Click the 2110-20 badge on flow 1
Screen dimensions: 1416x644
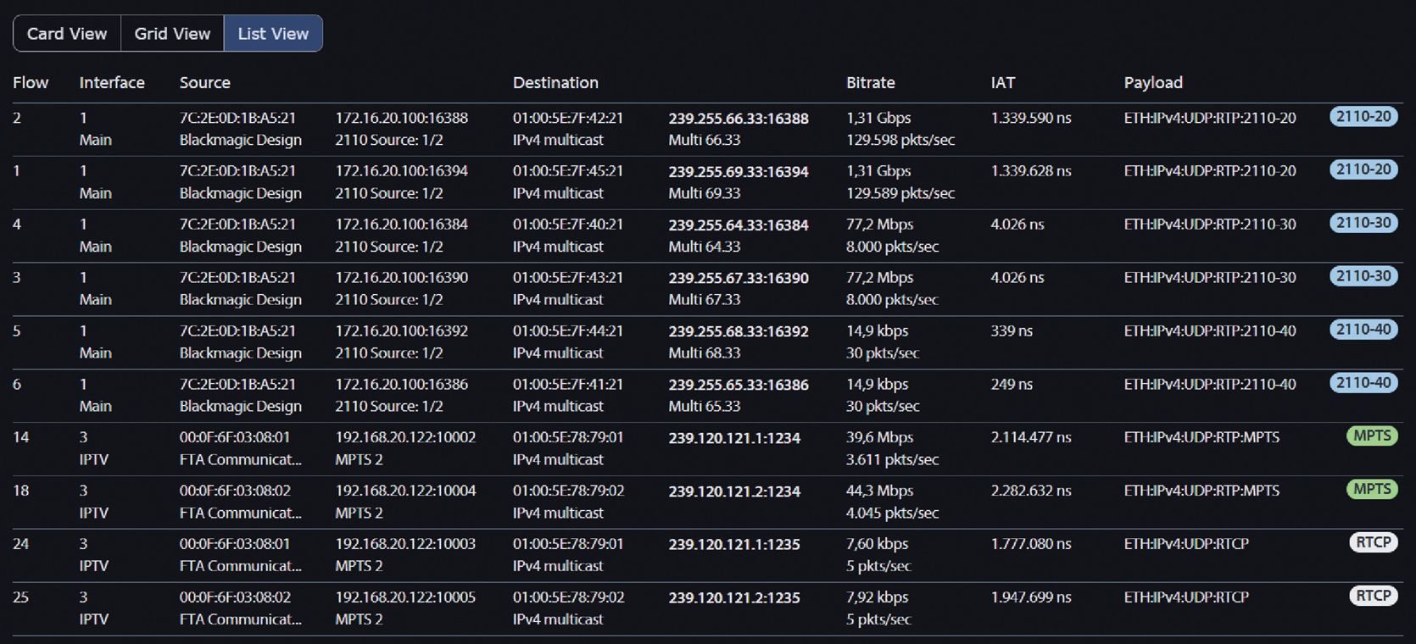(x=1363, y=169)
